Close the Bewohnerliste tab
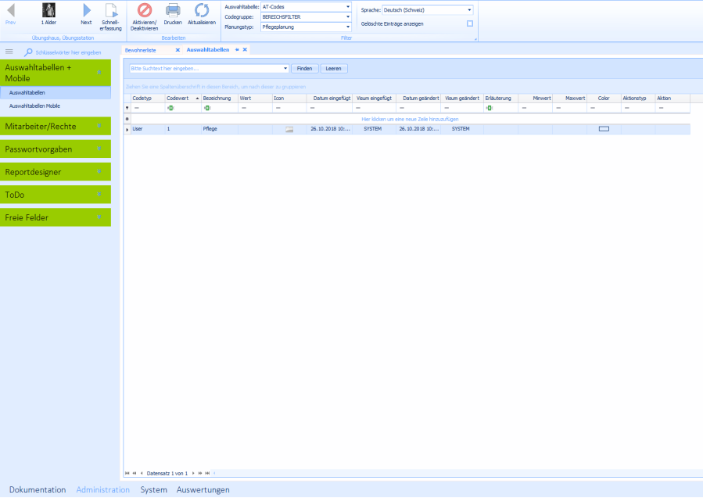 (178, 50)
